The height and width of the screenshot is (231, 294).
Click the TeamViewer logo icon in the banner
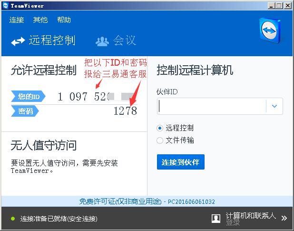click(x=270, y=31)
